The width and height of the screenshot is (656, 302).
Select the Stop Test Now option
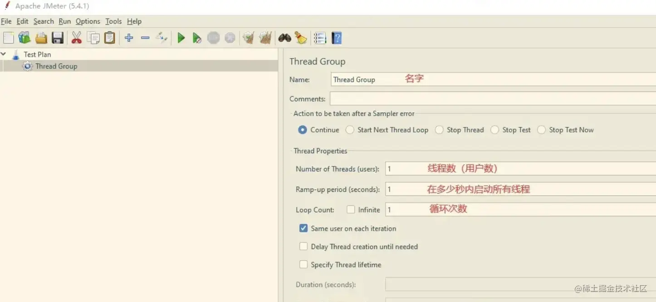(x=541, y=130)
